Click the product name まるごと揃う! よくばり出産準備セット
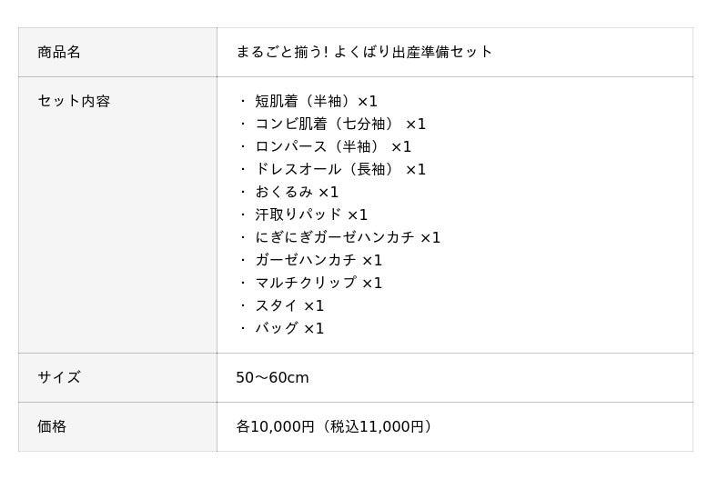 click(x=363, y=52)
